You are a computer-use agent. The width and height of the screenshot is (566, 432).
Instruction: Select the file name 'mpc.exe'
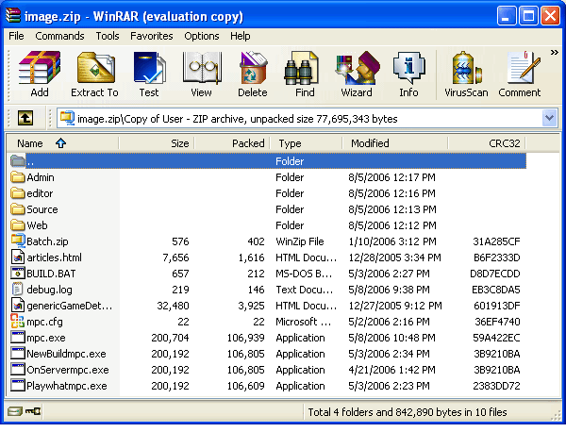pyautogui.click(x=46, y=338)
